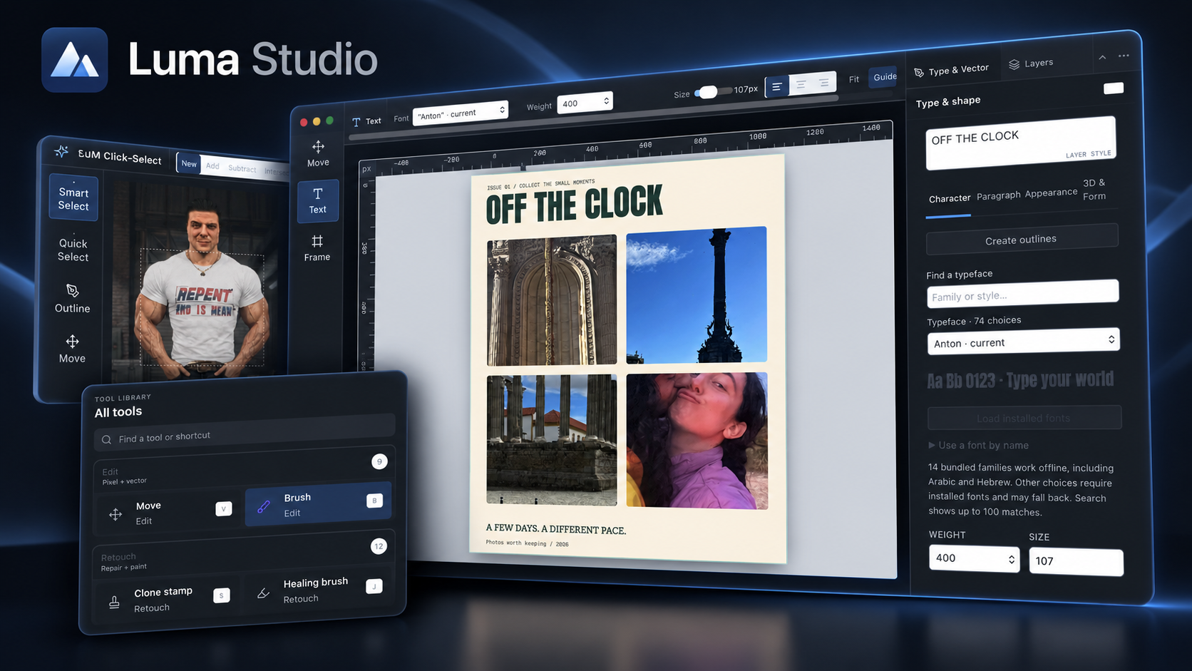Click the magnifier icon in tool search

coord(106,440)
